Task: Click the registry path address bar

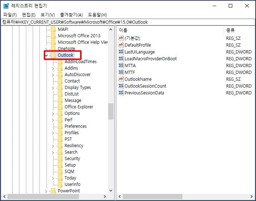Action: click(128, 22)
